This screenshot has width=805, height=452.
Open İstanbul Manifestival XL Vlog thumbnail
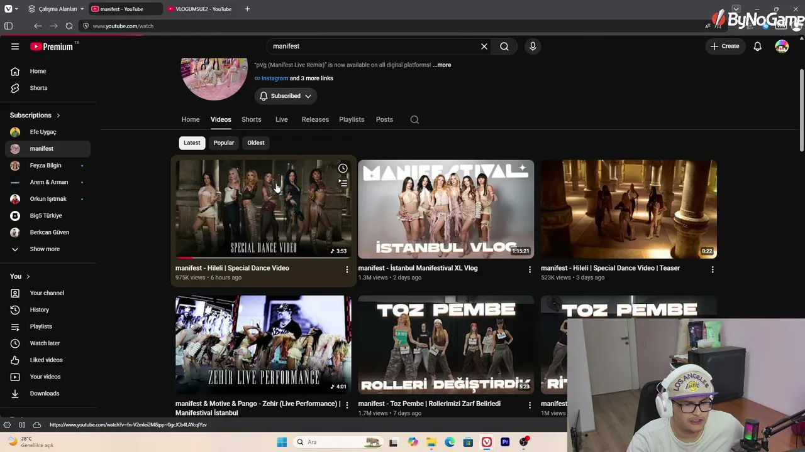coord(446,209)
